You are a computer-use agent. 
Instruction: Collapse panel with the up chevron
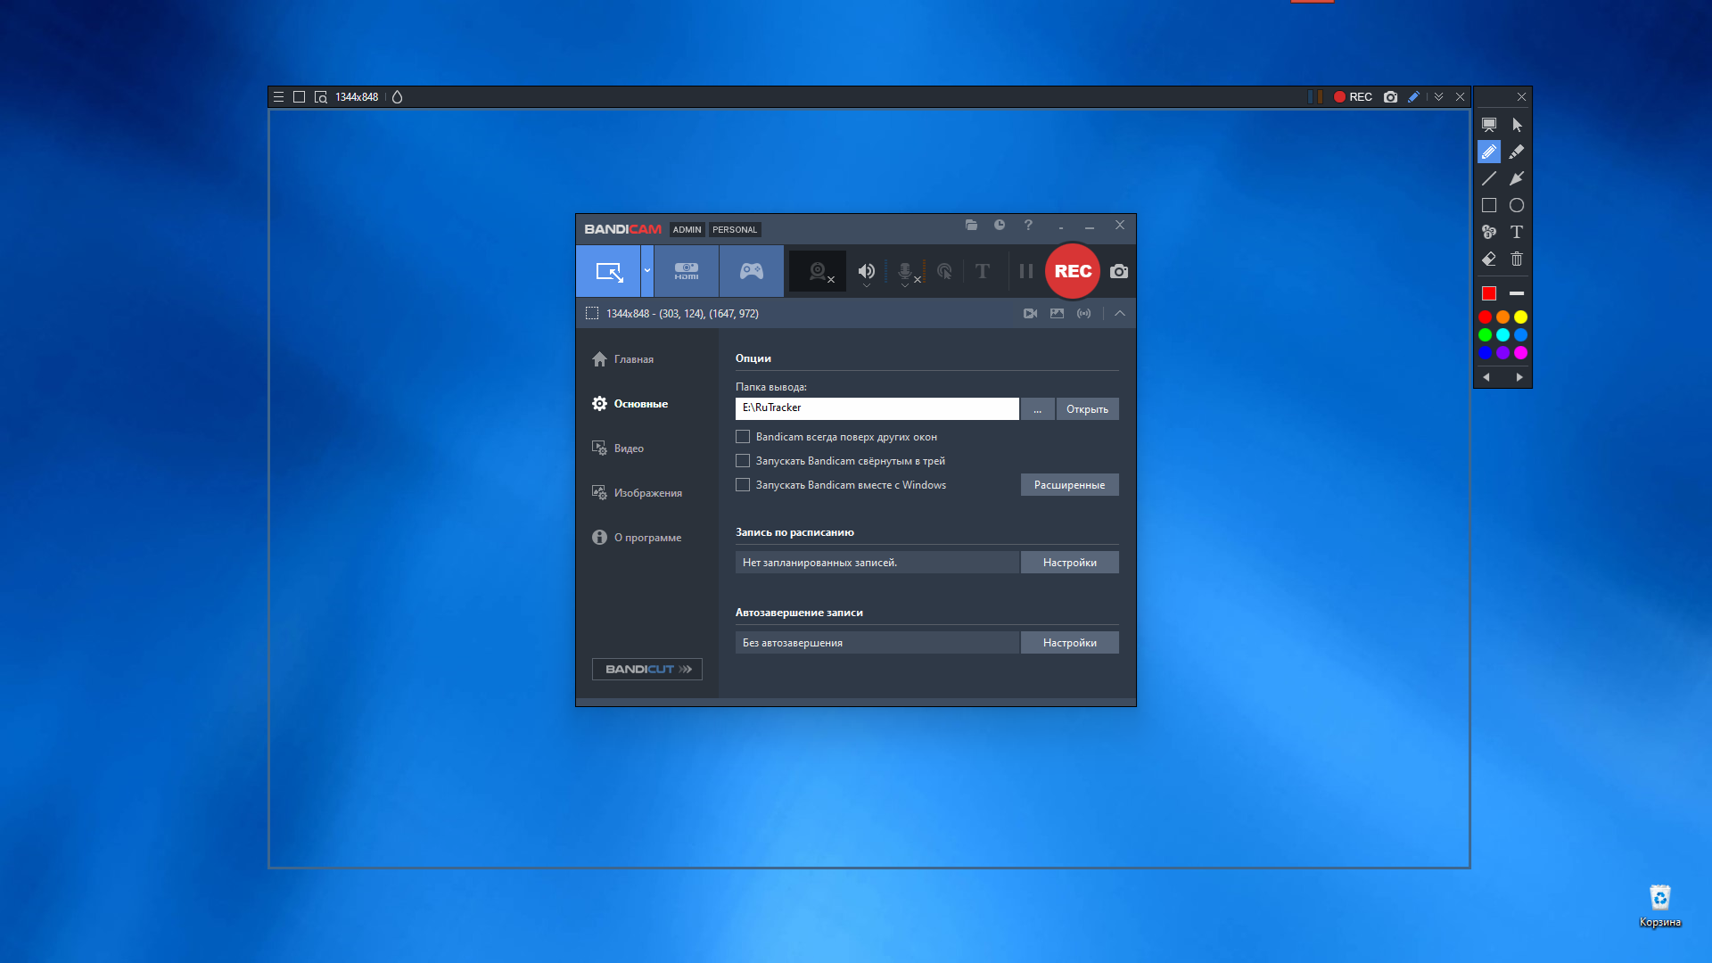(x=1120, y=313)
